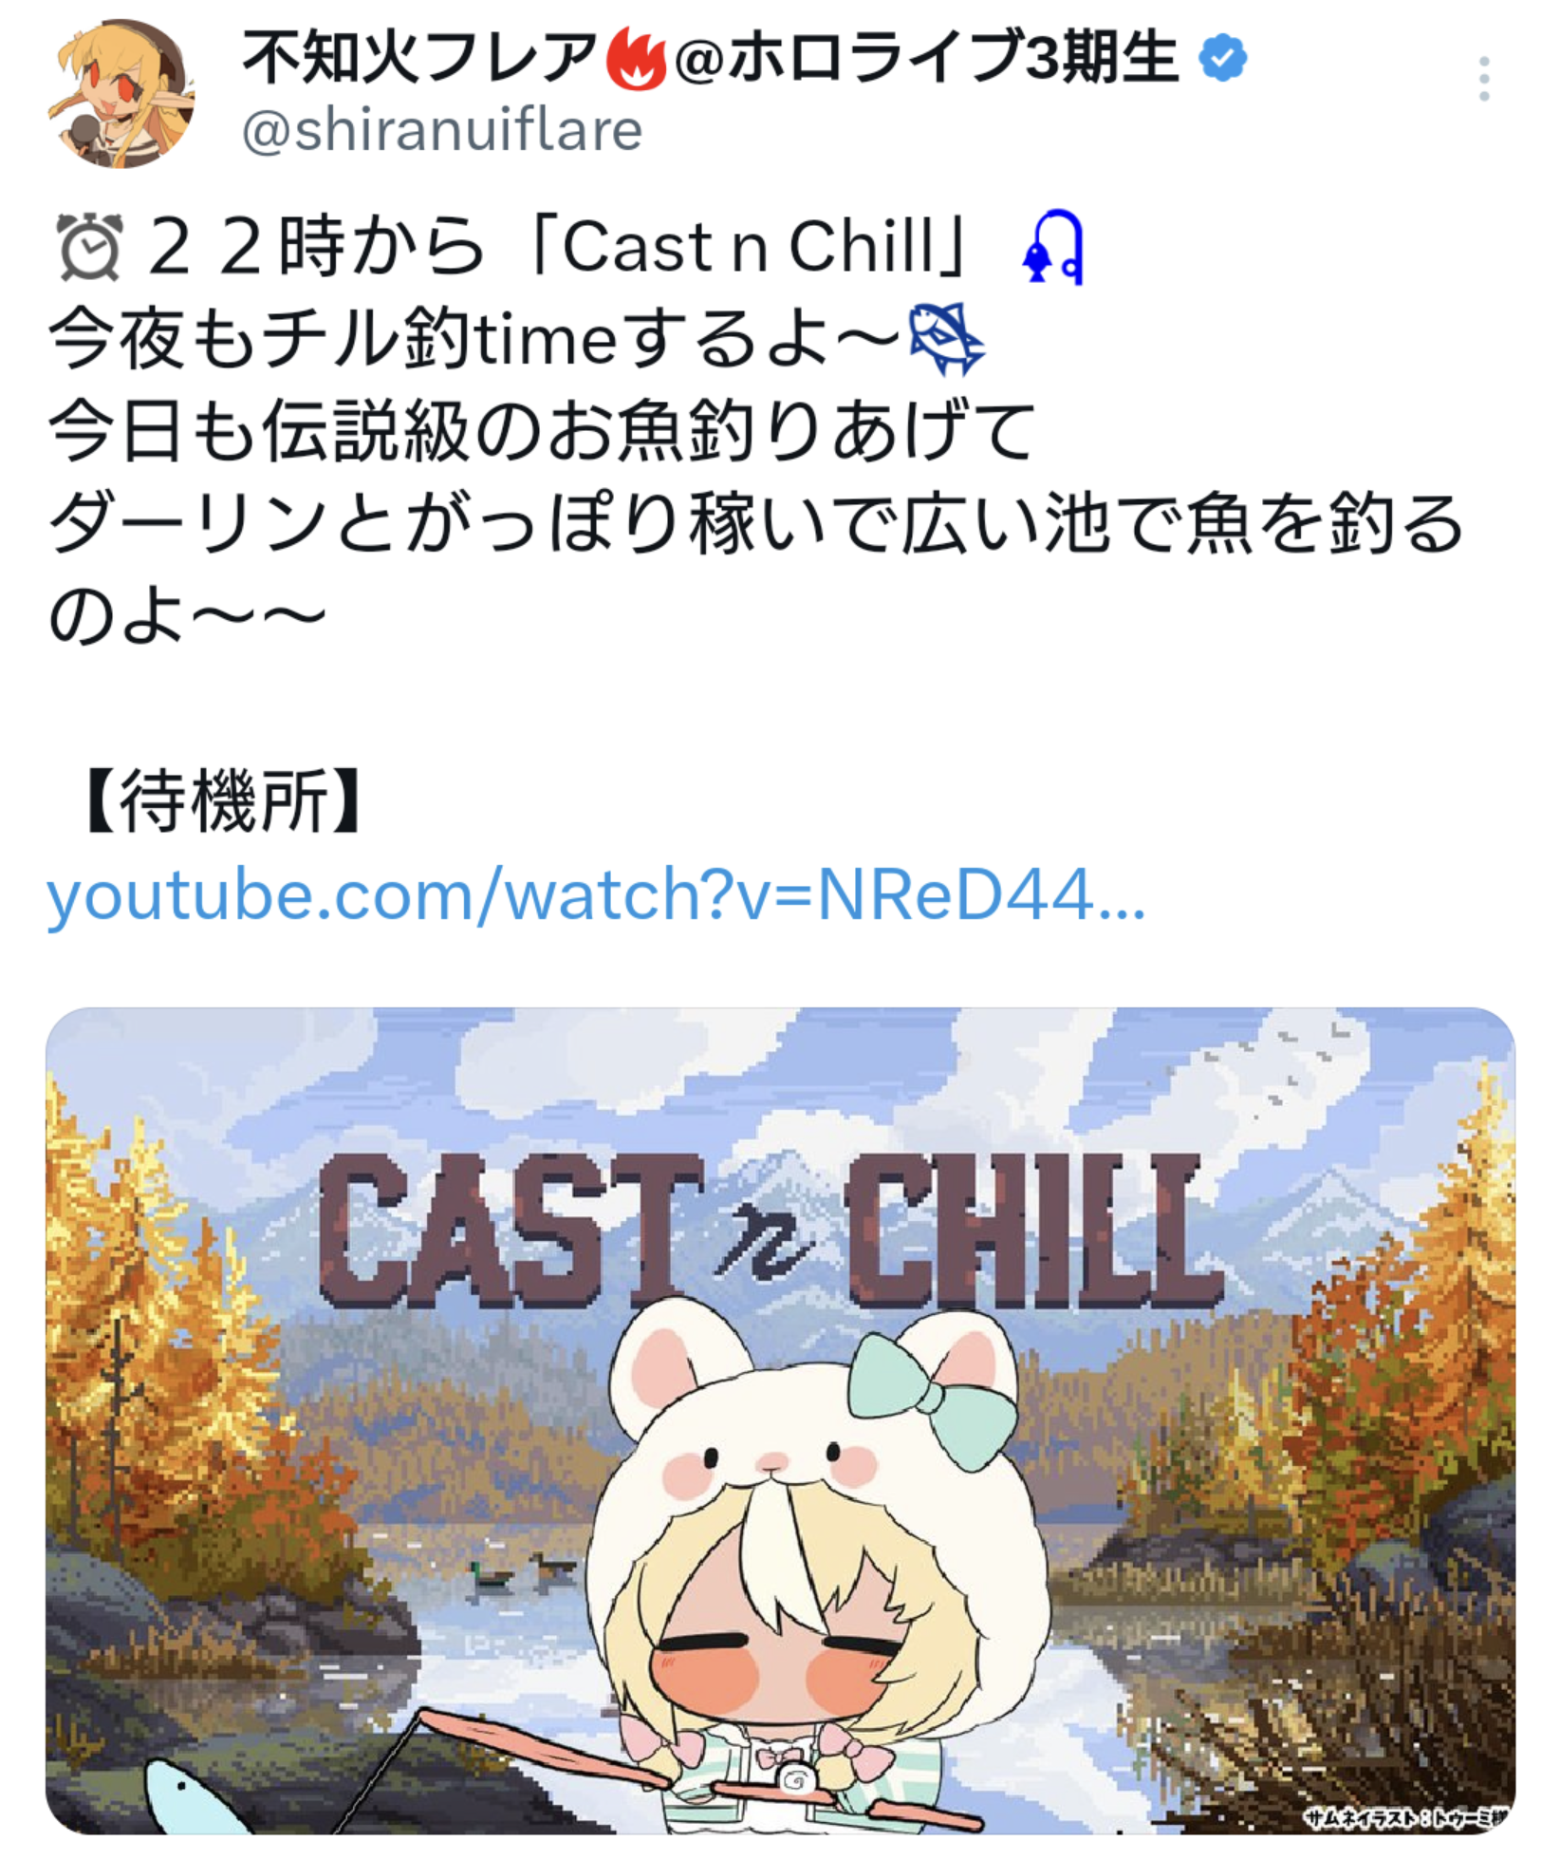Open the three-dot more options menu
Image resolution: width=1560 pixels, height=1860 pixels.
pos(1483,79)
